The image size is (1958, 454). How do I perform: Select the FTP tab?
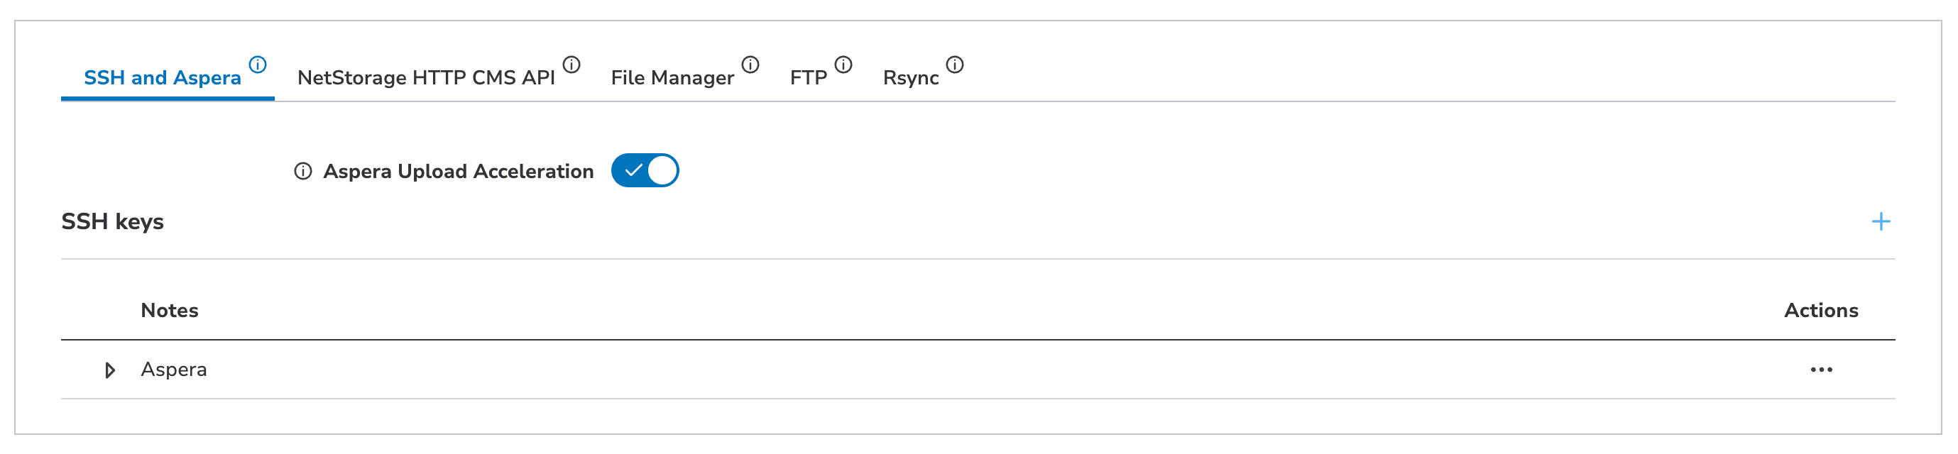pos(808,78)
